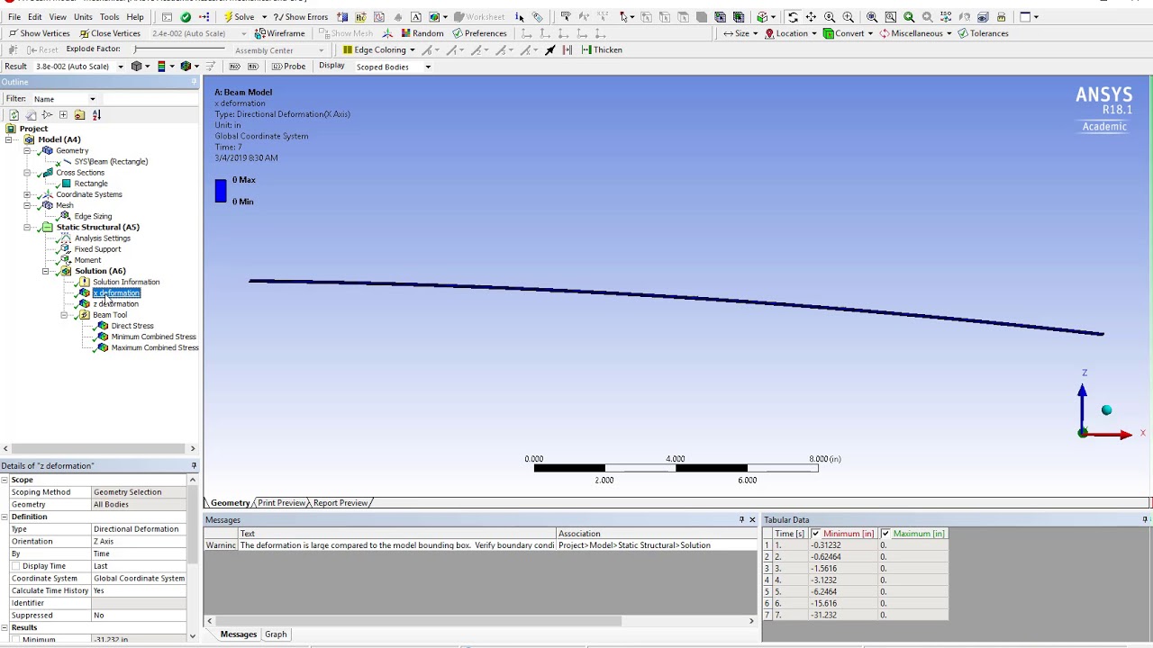The width and height of the screenshot is (1153, 648).
Task: Toggle Maximum [in] column checkbox
Action: (x=885, y=534)
